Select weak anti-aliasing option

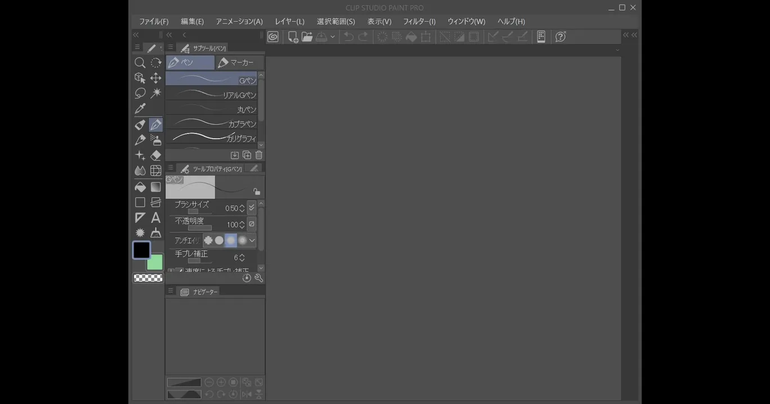219,240
